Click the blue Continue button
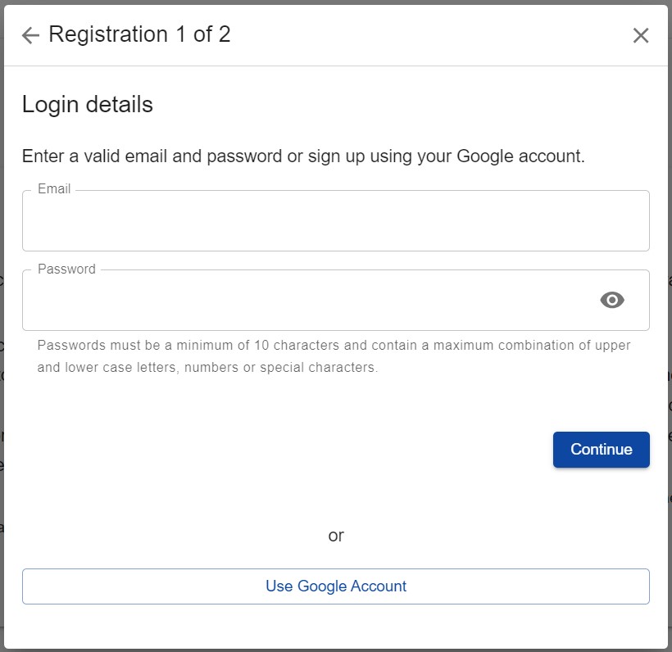This screenshot has height=652, width=672. click(602, 450)
